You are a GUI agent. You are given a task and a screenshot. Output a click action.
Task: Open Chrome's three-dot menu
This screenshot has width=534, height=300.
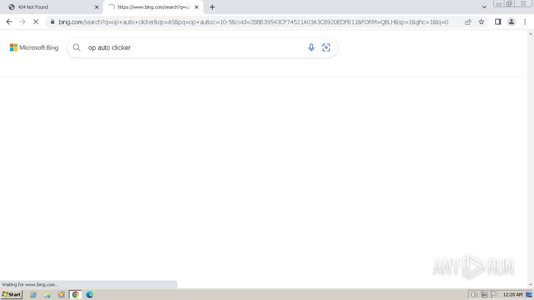[x=525, y=22]
